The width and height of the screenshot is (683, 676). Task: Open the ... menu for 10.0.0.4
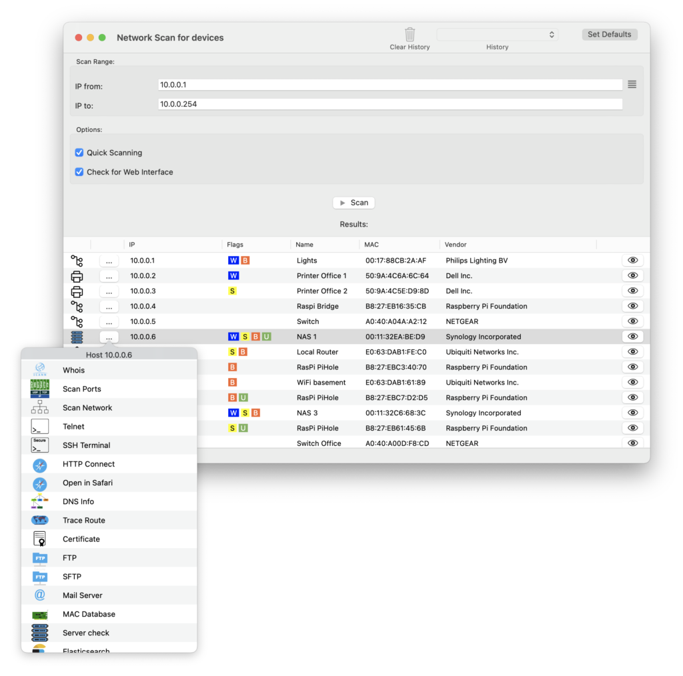109,307
